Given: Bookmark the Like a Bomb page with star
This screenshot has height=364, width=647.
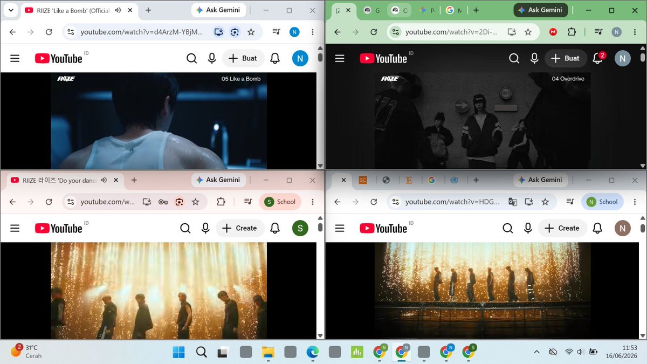Looking at the screenshot, I should tap(251, 32).
